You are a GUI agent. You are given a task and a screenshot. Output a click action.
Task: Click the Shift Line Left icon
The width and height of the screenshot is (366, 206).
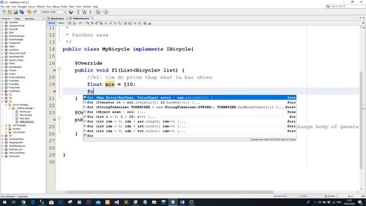[x=125, y=23]
